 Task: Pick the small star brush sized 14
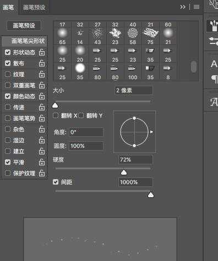pos(80,36)
